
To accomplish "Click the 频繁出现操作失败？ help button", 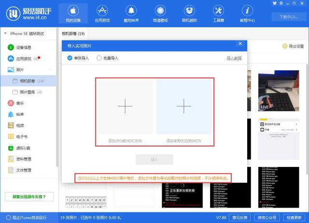I will click(x=29, y=197).
